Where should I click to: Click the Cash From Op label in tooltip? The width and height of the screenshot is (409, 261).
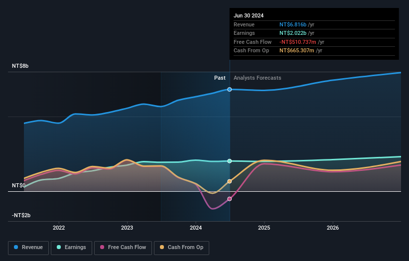point(251,51)
